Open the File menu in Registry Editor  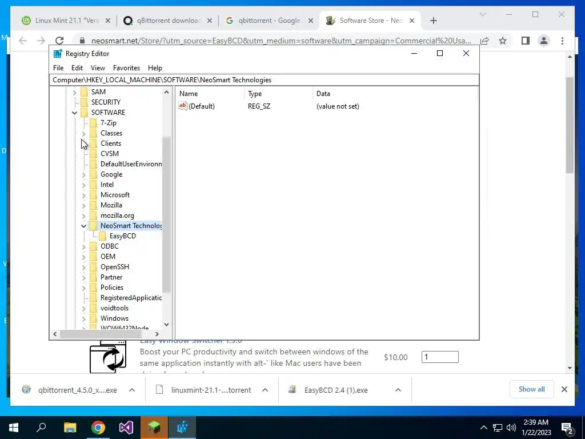tap(58, 68)
